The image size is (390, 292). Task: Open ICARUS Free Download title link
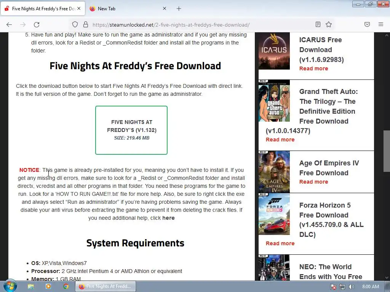(x=321, y=50)
